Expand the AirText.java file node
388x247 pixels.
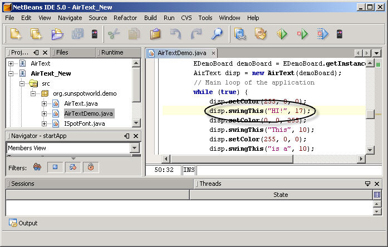point(45,104)
